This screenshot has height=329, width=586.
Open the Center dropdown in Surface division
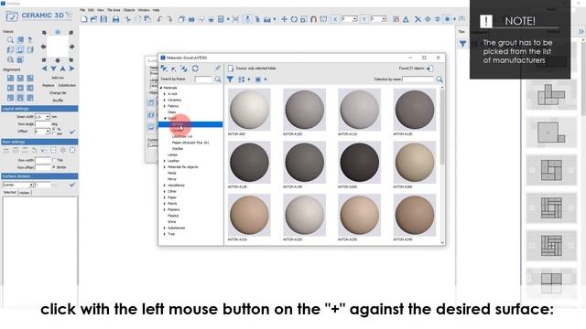click(x=31, y=185)
